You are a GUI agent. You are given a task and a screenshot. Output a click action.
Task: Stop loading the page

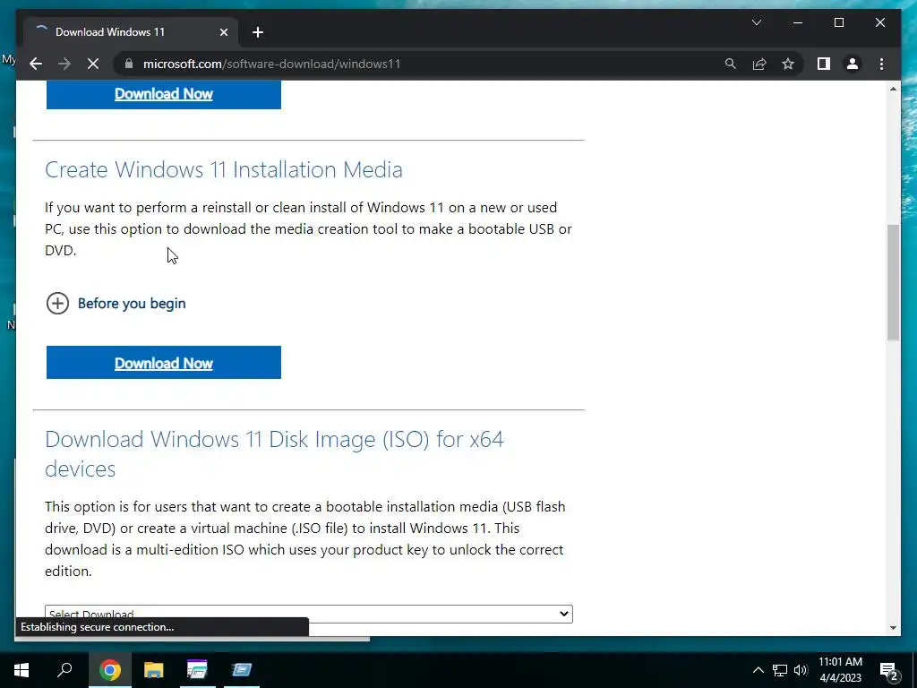tap(93, 64)
